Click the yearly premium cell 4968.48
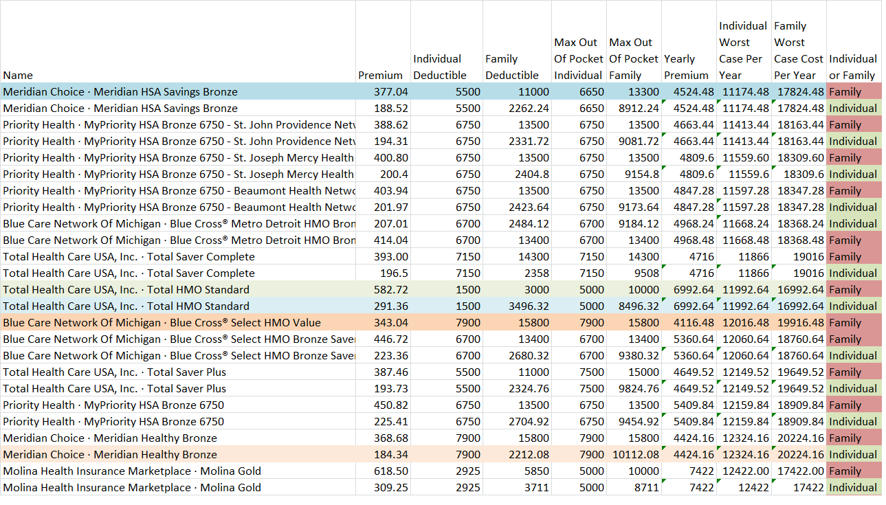The image size is (886, 505). 689,240
